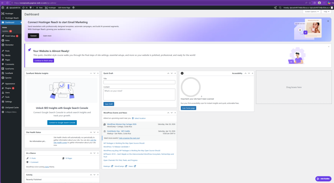Toggle Site Health Status panel collapse

pos(98,132)
